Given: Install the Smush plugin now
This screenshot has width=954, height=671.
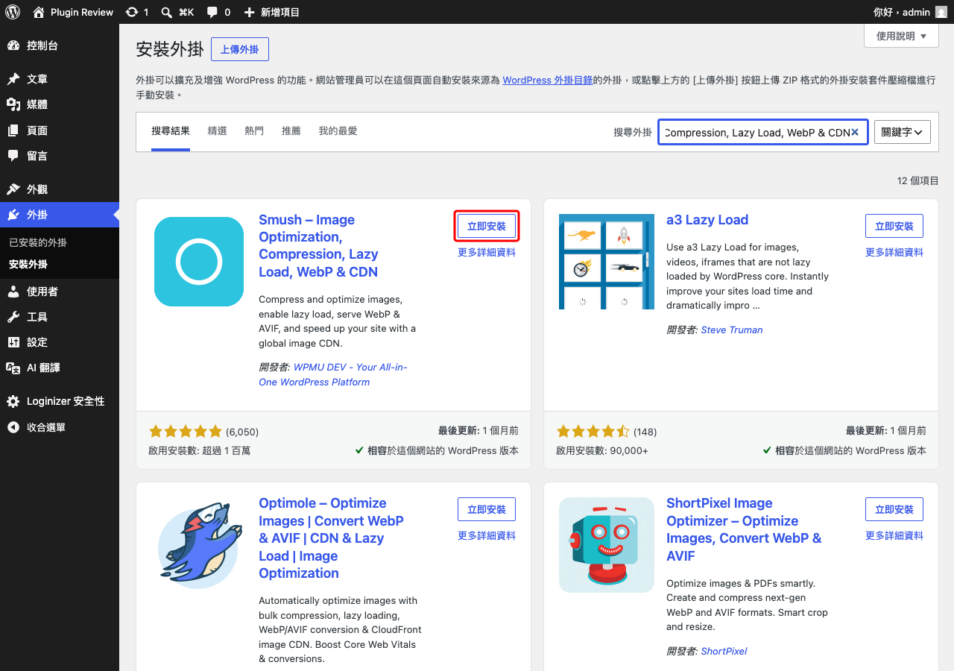Looking at the screenshot, I should point(487,226).
